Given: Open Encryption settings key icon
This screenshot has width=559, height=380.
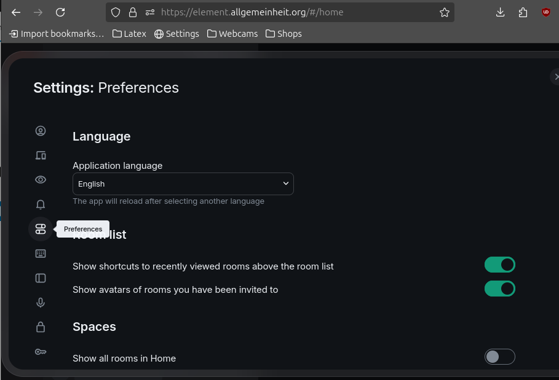Looking at the screenshot, I should (41, 352).
